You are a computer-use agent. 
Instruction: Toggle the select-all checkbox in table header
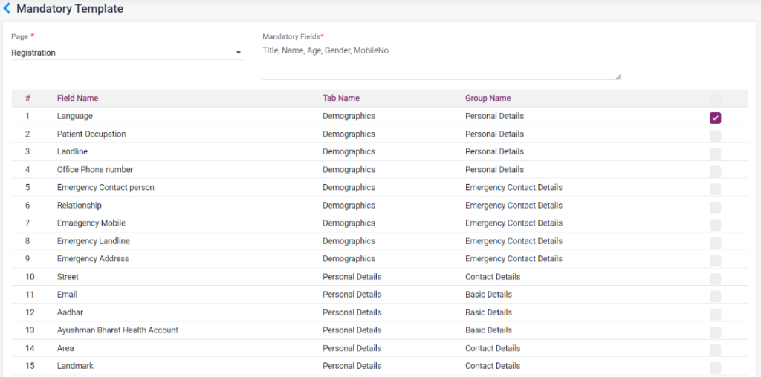715,99
